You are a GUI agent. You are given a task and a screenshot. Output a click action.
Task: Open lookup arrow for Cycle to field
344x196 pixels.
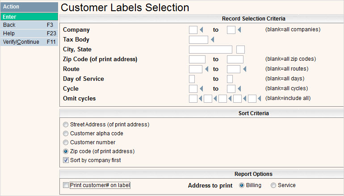pyautogui.click(x=239, y=89)
